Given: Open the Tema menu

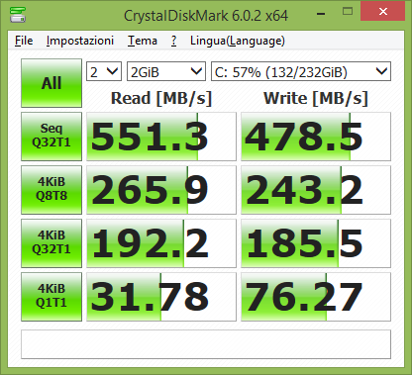Looking at the screenshot, I should click(143, 41).
